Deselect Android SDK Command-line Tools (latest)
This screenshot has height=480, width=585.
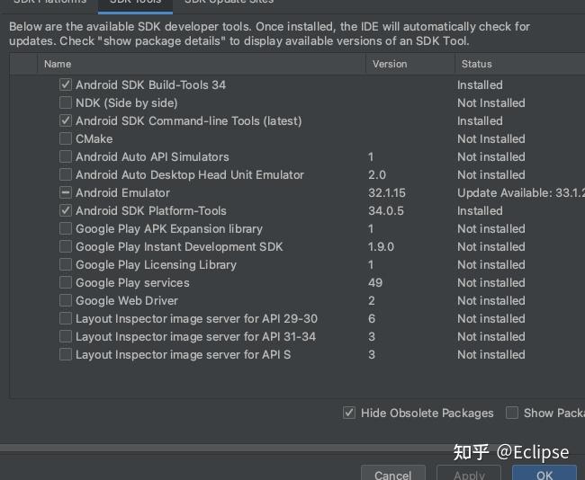66,120
